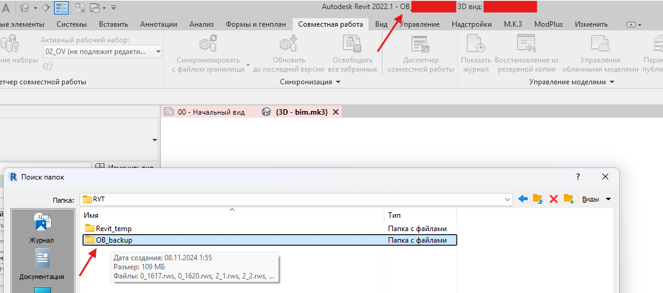
Task: Expand the Синхронизация panel title
Action: click(310, 82)
